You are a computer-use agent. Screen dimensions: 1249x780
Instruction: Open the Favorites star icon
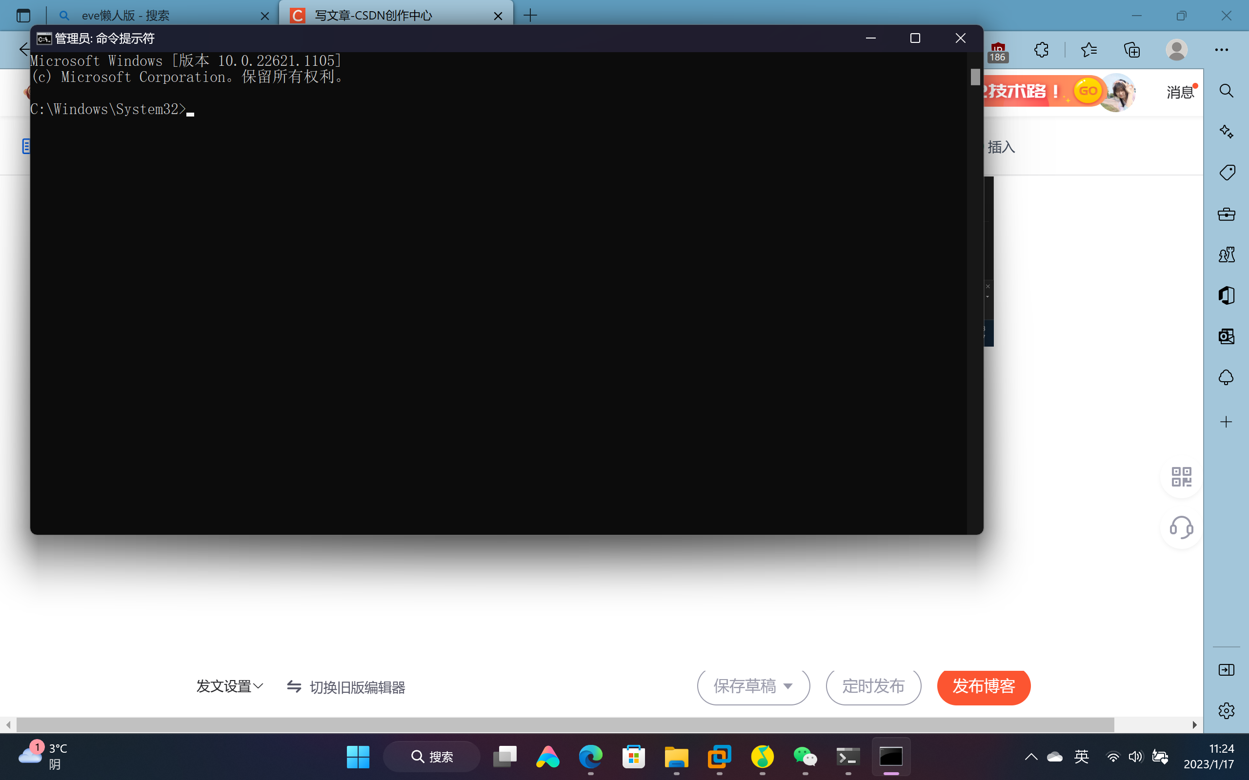tap(1088, 50)
